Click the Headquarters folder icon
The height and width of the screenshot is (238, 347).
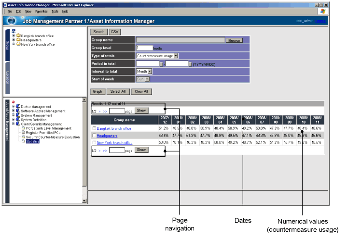(x=18, y=40)
